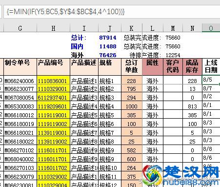Select highlighted column O header
The image size is (220, 187).
point(211,28)
